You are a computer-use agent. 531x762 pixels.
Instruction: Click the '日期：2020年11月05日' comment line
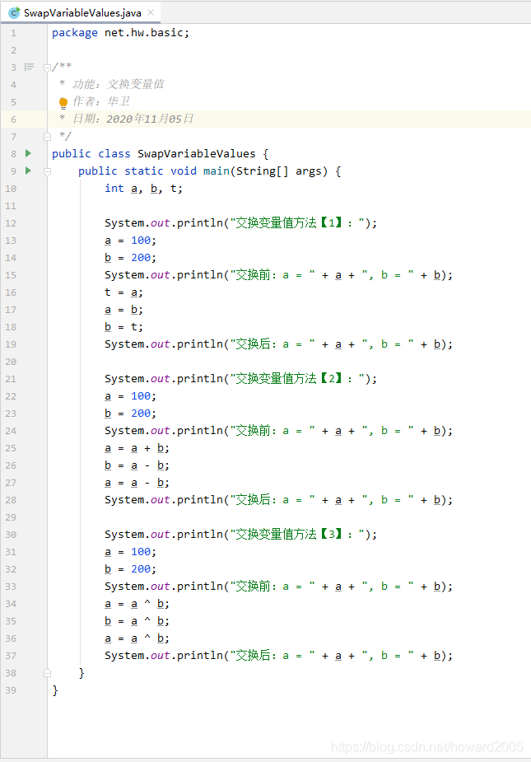133,119
